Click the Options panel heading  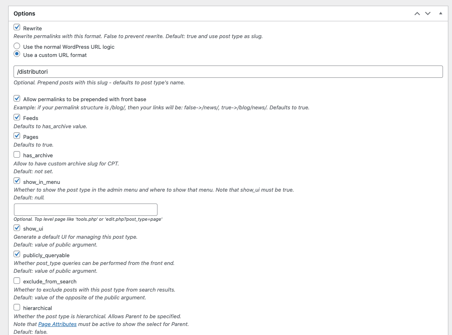(x=24, y=14)
